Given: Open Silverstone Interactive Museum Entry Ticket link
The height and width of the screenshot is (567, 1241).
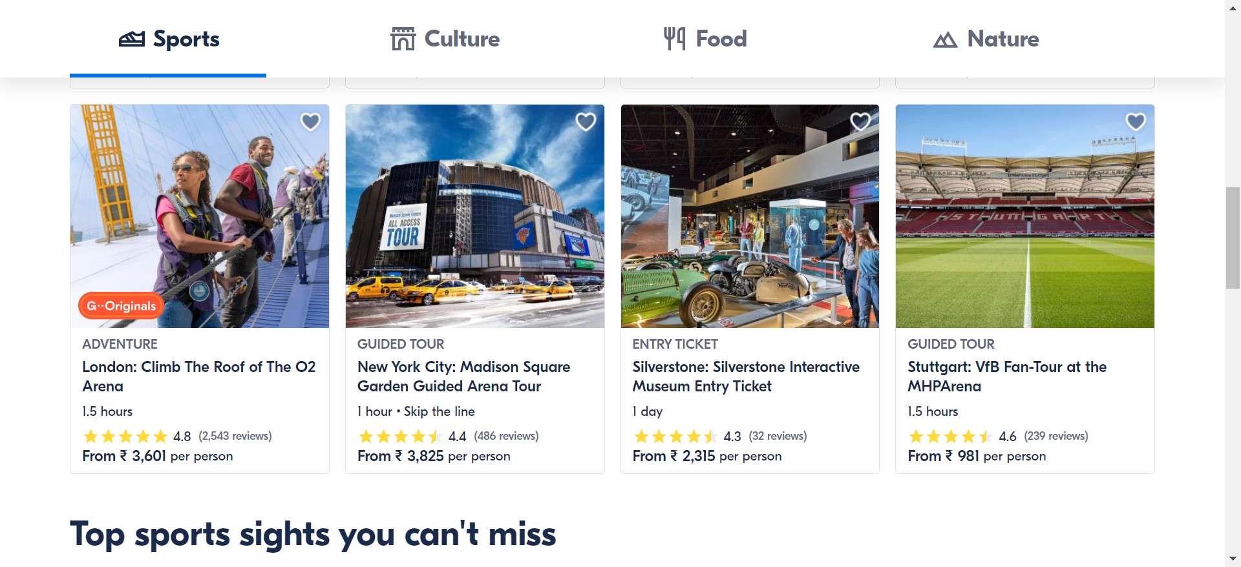Looking at the screenshot, I should (745, 376).
